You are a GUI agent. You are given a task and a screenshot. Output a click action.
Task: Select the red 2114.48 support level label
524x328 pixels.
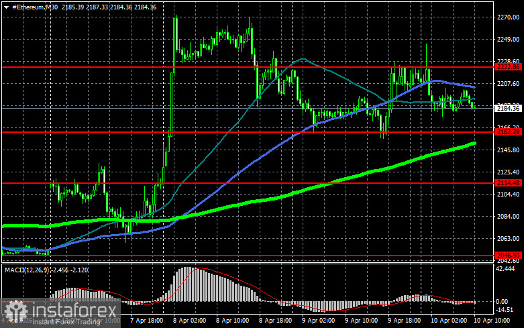pyautogui.click(x=509, y=182)
